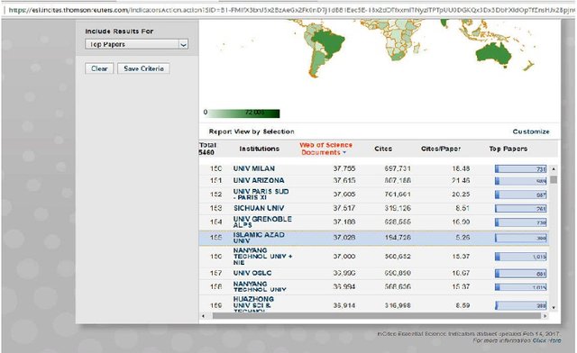This screenshot has height=353, width=577.
Task: Click Top Papers bar for UNIV MILAN
Action: (521, 168)
